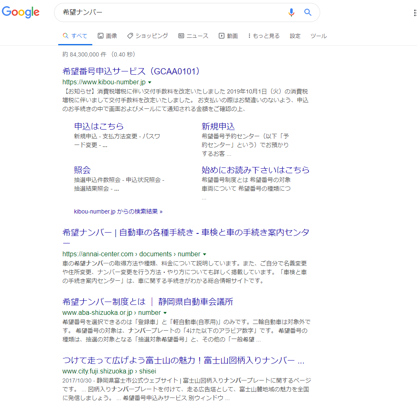Viewport: 417px width, 405px height.
Task: Open the Google apps grid icon
Action: pos(415,13)
